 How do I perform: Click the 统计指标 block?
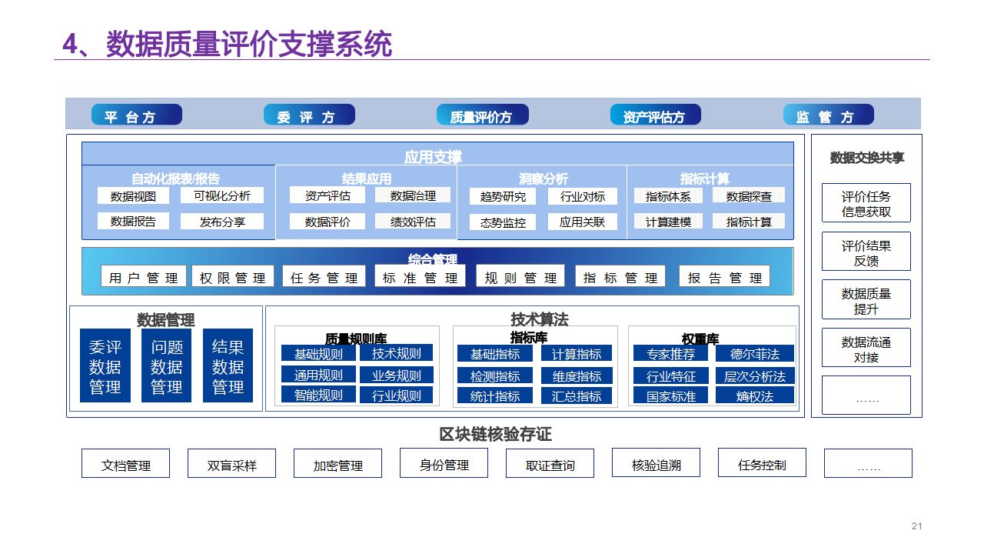[x=495, y=395]
